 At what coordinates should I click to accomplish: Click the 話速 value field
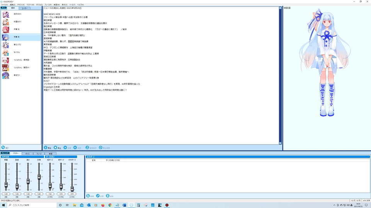pos(17,194)
